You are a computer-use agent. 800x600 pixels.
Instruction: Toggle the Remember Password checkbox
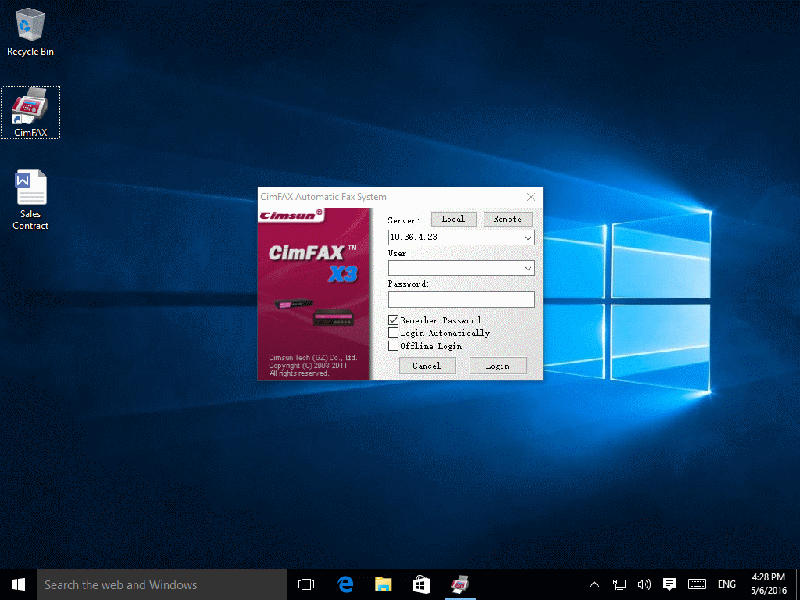tap(394, 320)
